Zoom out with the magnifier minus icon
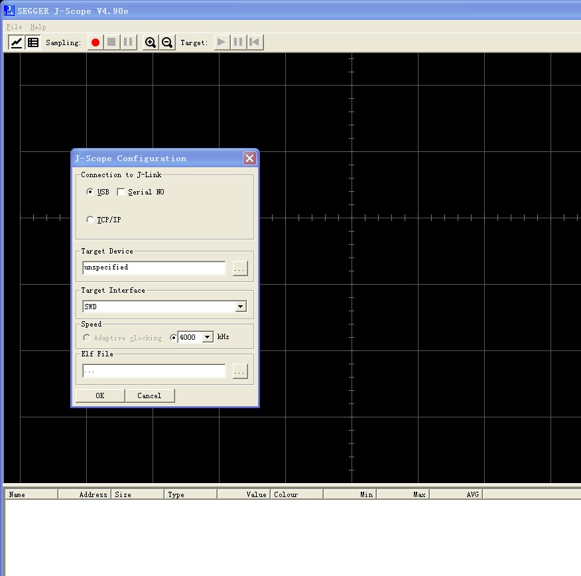The width and height of the screenshot is (581, 576). 167,42
